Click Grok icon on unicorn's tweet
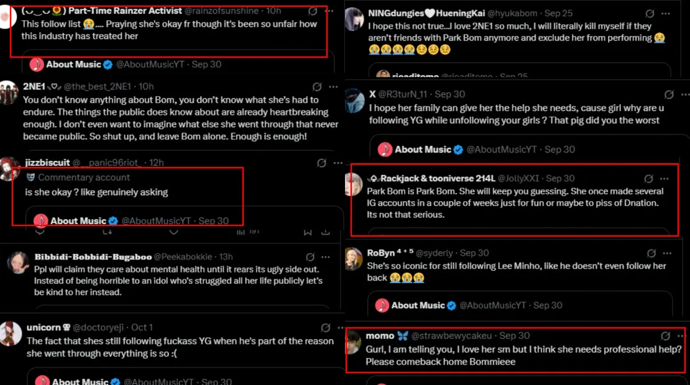Viewport: 690px width, 385px height. coord(326,328)
